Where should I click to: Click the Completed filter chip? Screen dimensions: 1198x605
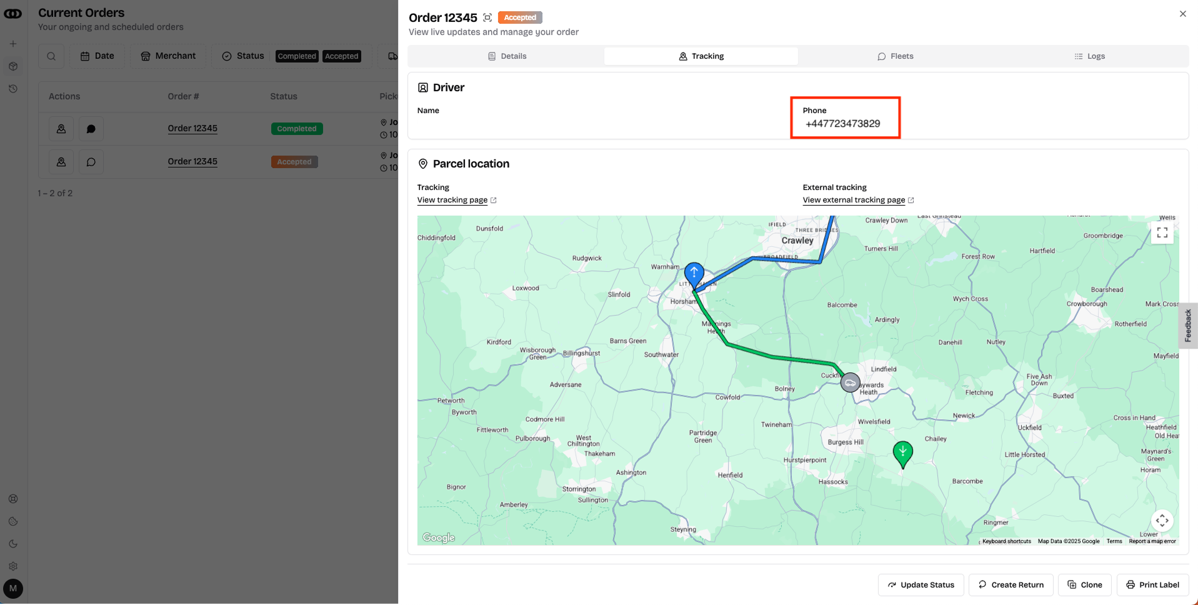click(x=297, y=56)
